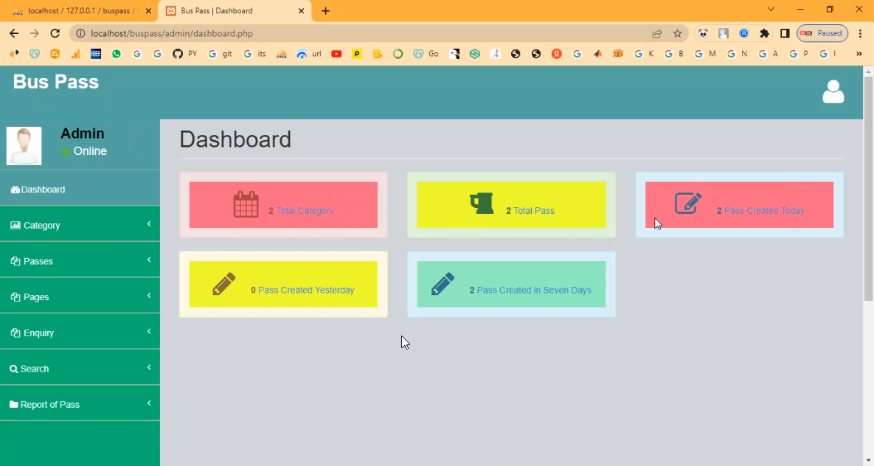Image resolution: width=874 pixels, height=466 pixels.
Task: Open the Pass Created in Seven Days link
Action: click(x=534, y=290)
